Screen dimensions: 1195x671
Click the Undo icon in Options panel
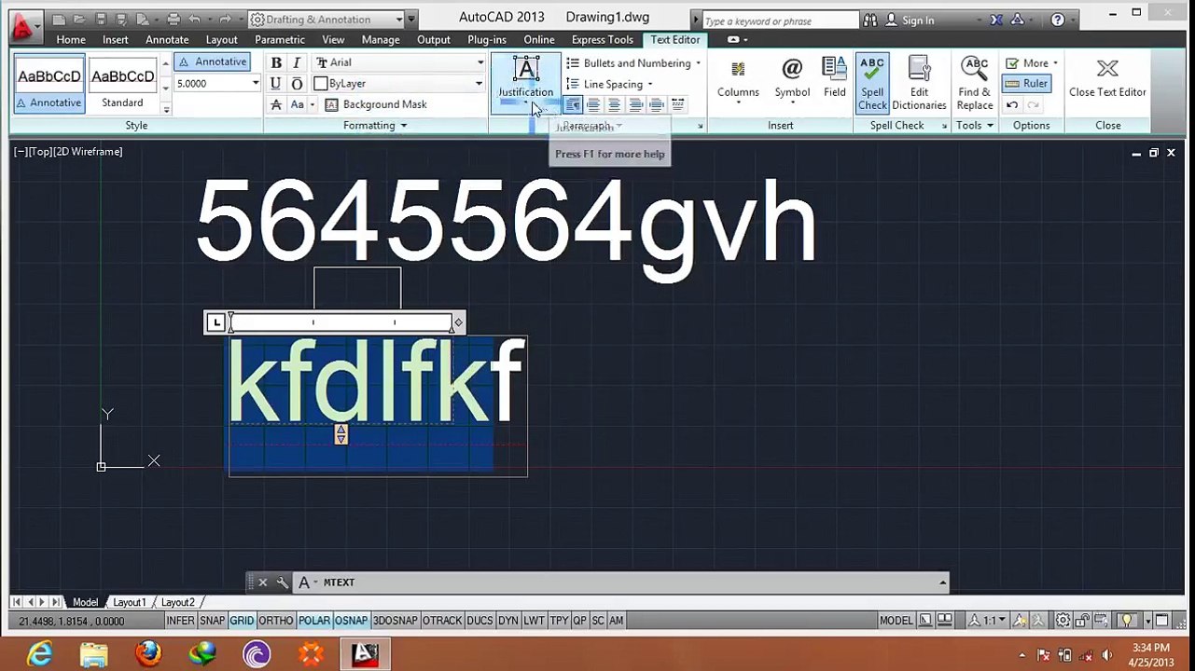pos(1012,104)
